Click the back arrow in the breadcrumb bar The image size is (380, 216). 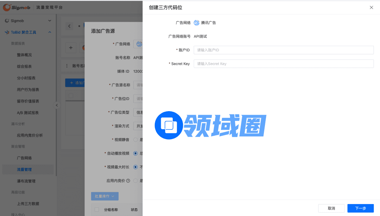[x=69, y=26]
